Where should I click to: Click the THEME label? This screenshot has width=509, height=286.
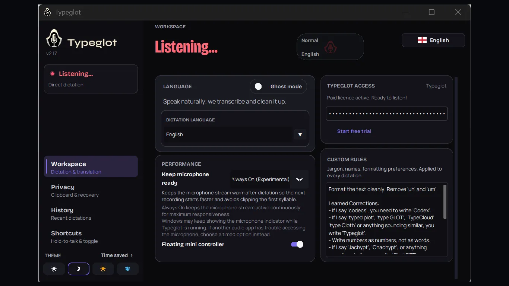coord(53,255)
